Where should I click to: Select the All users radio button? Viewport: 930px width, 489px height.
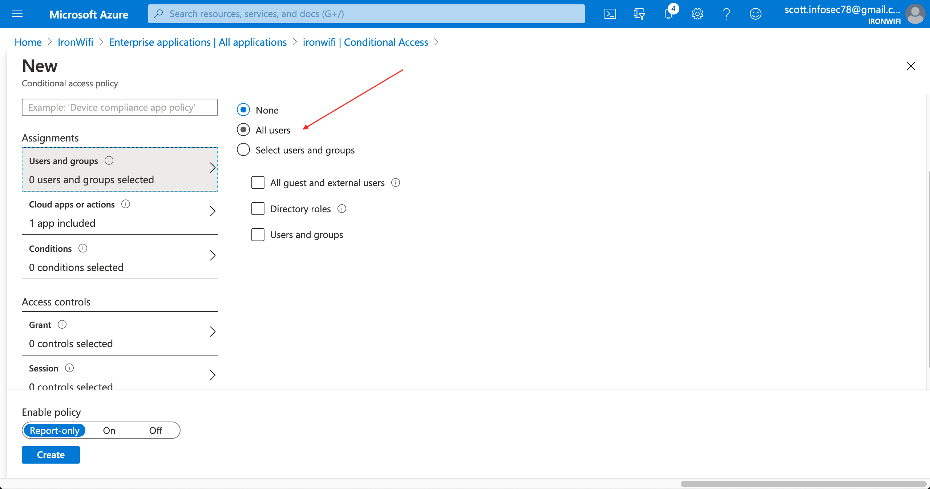(243, 130)
